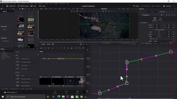
Task: Select the Master bin in media pool
Action: pyautogui.click(x=5, y=11)
